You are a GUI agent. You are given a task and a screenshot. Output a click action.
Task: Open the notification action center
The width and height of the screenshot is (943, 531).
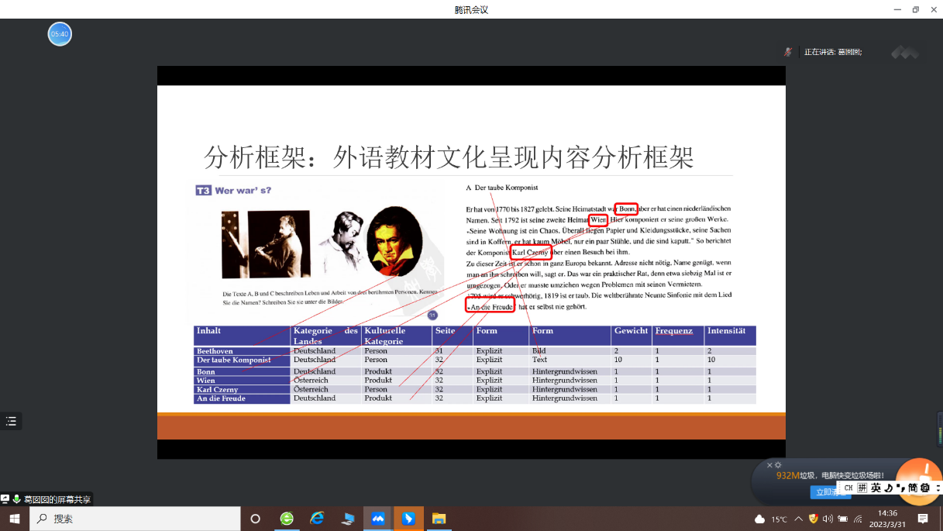pyautogui.click(x=923, y=519)
